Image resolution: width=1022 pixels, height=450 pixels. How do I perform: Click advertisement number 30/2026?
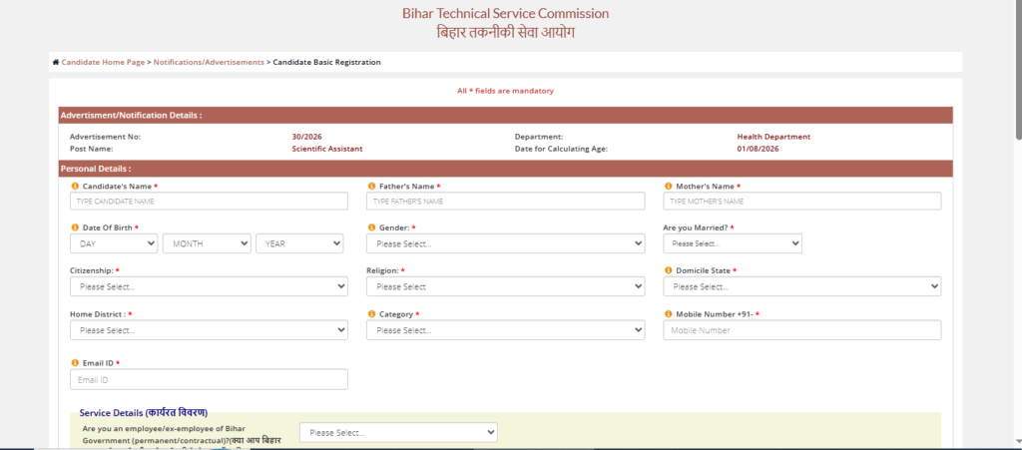click(x=307, y=137)
